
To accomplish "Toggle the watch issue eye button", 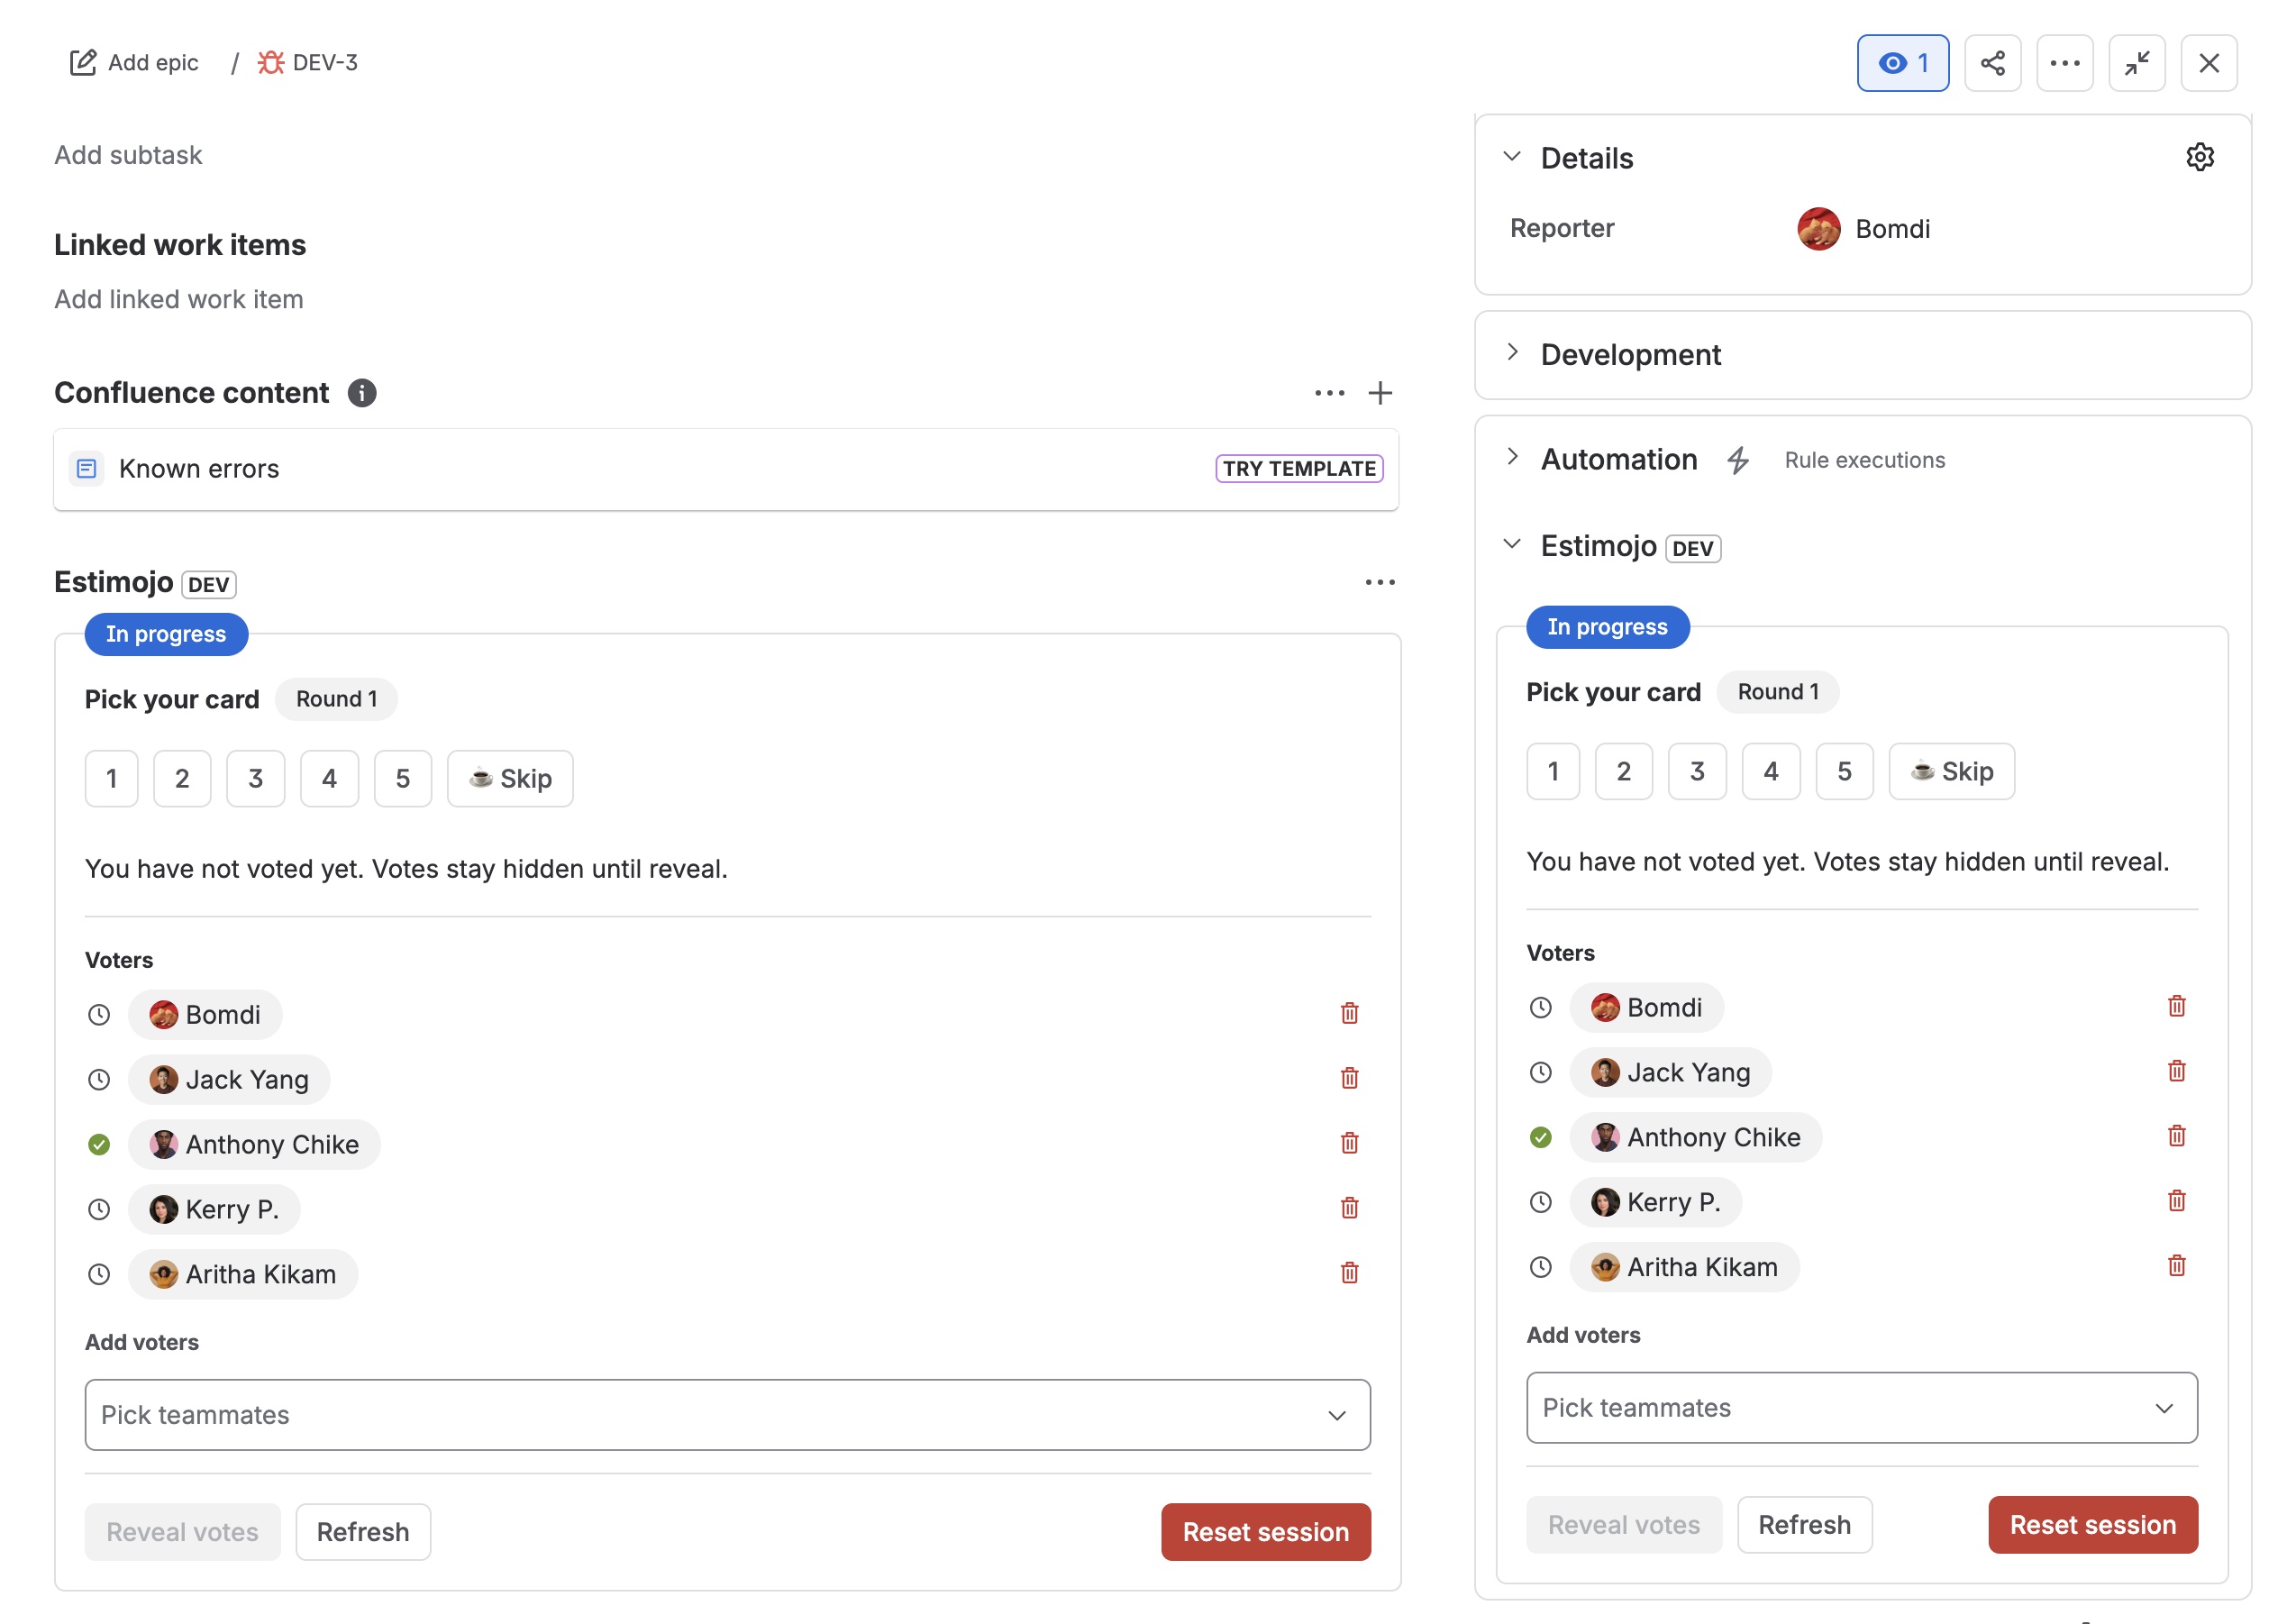I will coord(1902,63).
